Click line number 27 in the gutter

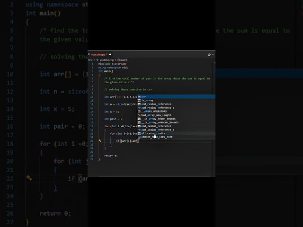[92, 159]
